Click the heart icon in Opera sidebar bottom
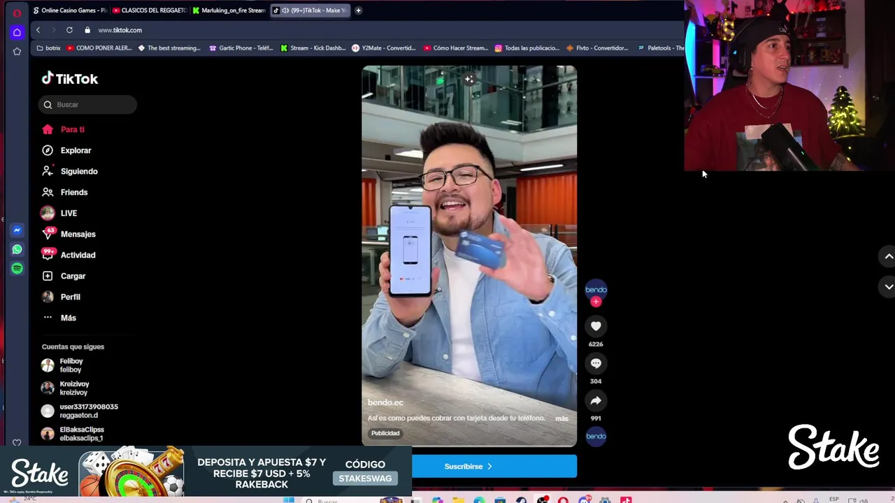Screen dimensions: 895x503 17,442
